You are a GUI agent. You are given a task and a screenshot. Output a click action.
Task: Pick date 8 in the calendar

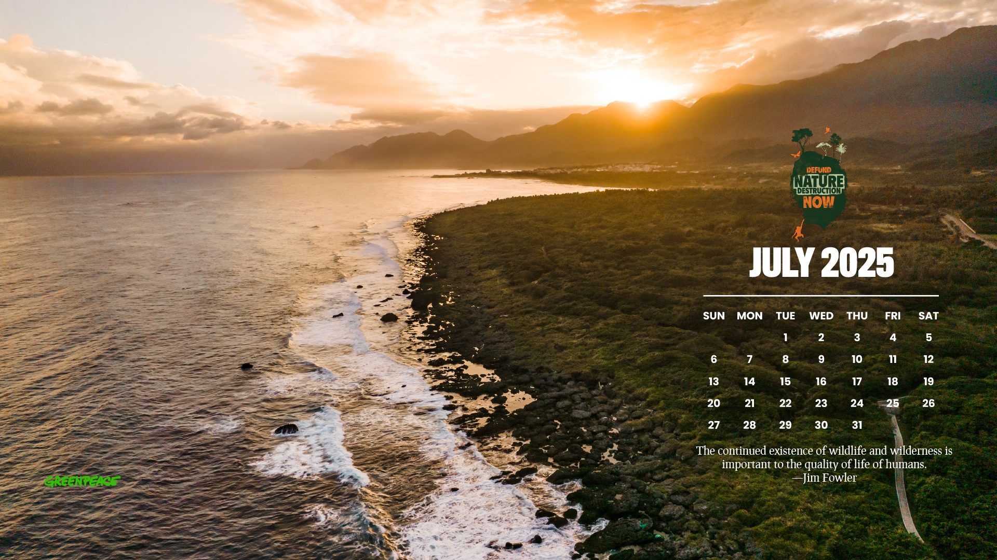(x=785, y=359)
